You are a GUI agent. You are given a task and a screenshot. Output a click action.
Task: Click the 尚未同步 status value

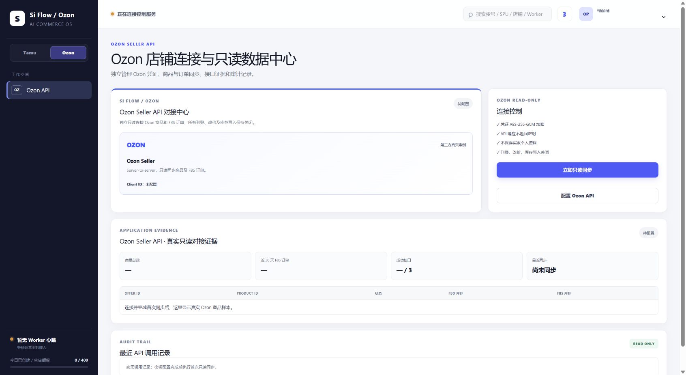(x=544, y=270)
